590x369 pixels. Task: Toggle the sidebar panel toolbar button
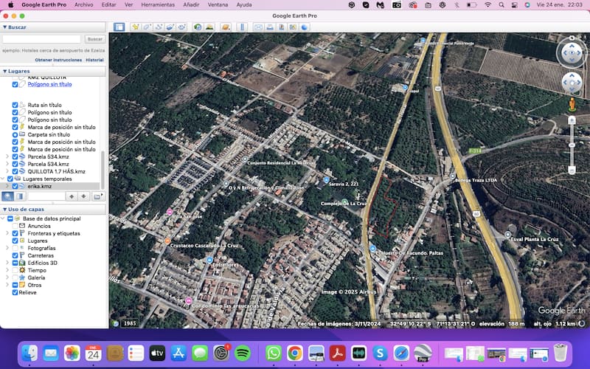(119, 27)
